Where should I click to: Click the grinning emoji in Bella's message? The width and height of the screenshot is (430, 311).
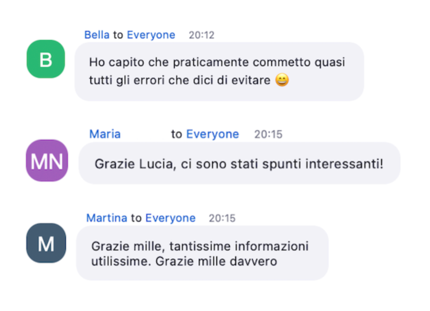282,80
